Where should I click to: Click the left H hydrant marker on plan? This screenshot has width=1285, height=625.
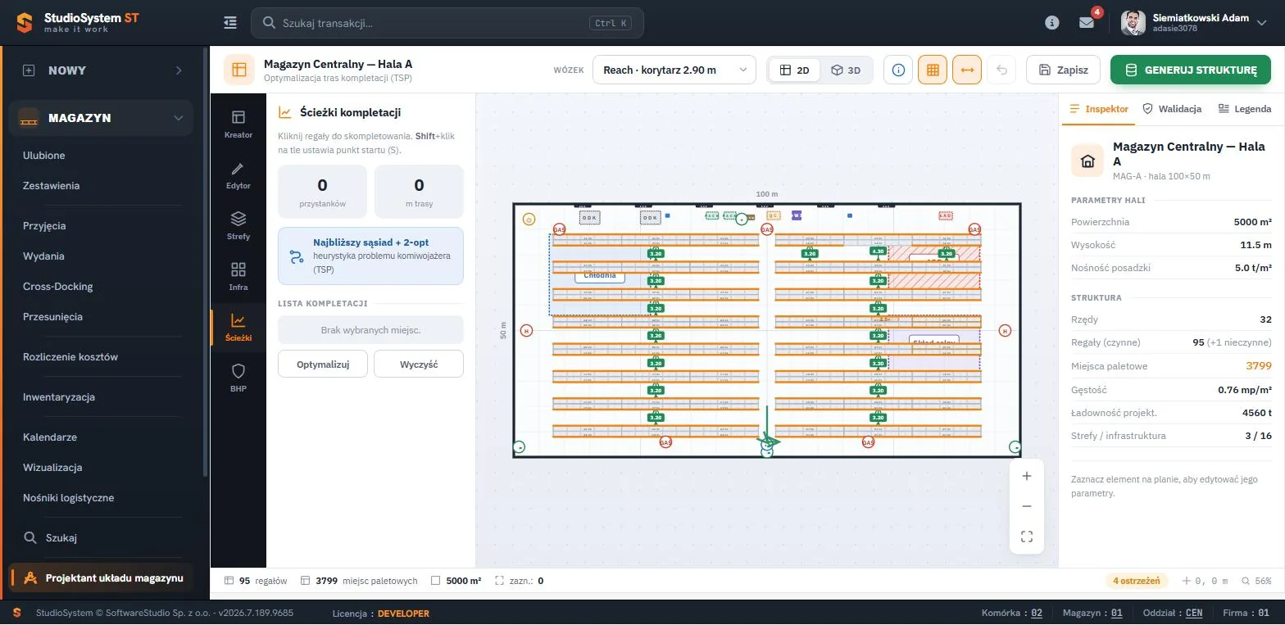[x=527, y=331]
